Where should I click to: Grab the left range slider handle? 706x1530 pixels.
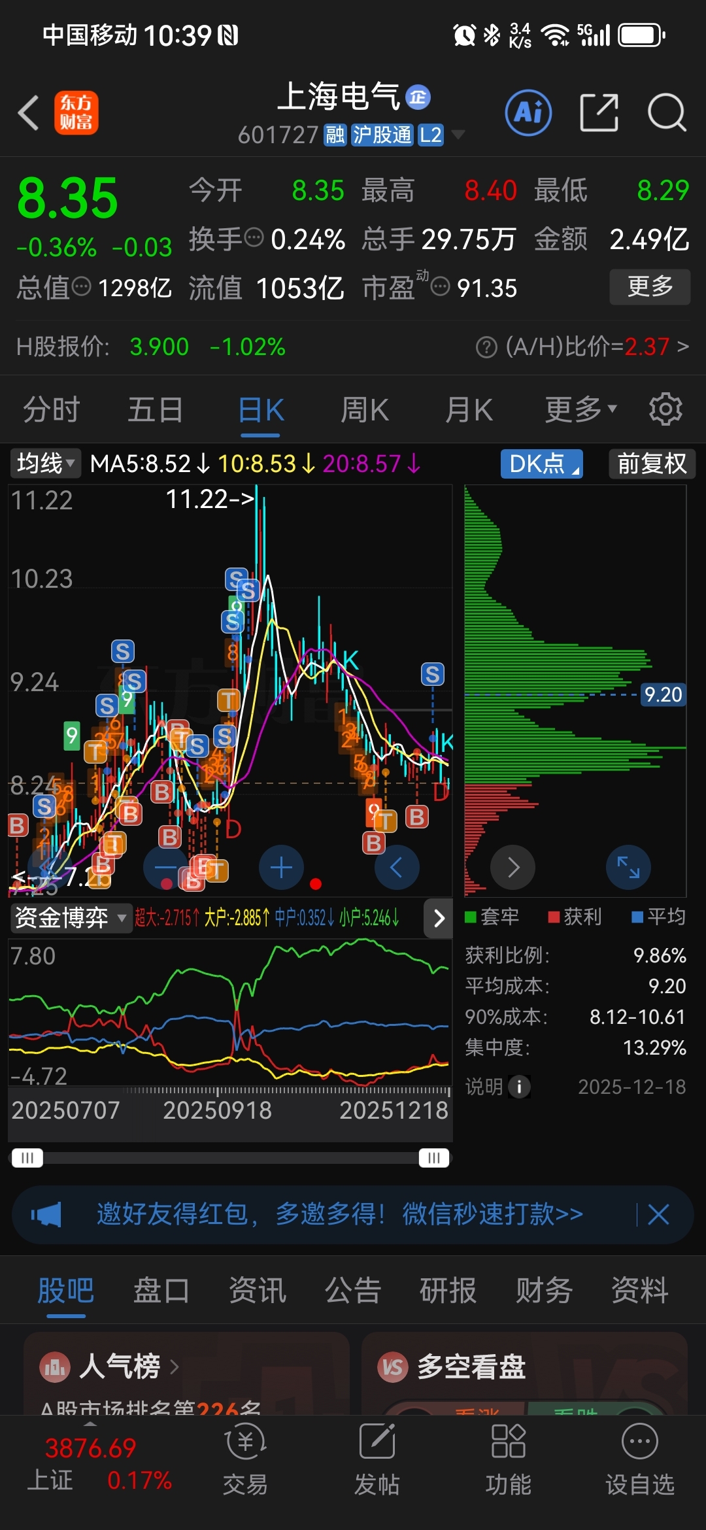coord(27,1158)
